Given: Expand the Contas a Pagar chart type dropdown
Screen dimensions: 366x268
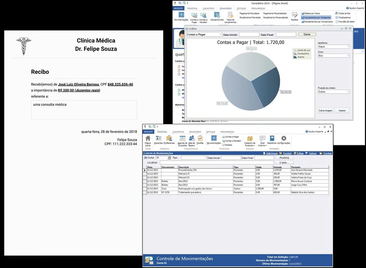Looking at the screenshot, I should coord(220,35).
